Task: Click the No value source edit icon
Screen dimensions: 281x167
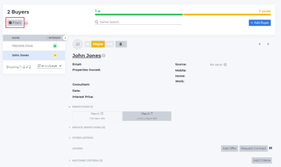Action: tap(225, 65)
